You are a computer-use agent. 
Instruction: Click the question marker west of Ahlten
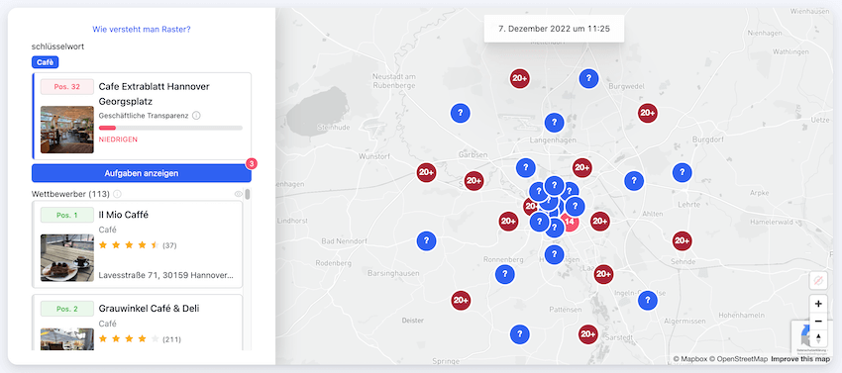(634, 180)
